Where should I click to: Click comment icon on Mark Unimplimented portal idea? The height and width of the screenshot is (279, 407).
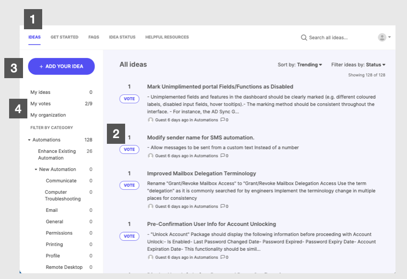tap(222, 120)
